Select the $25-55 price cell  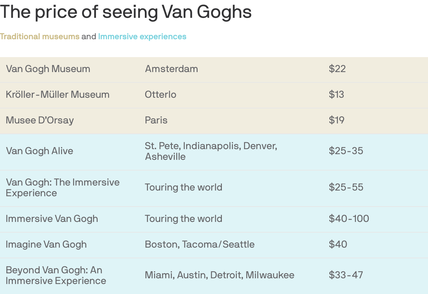coord(346,187)
